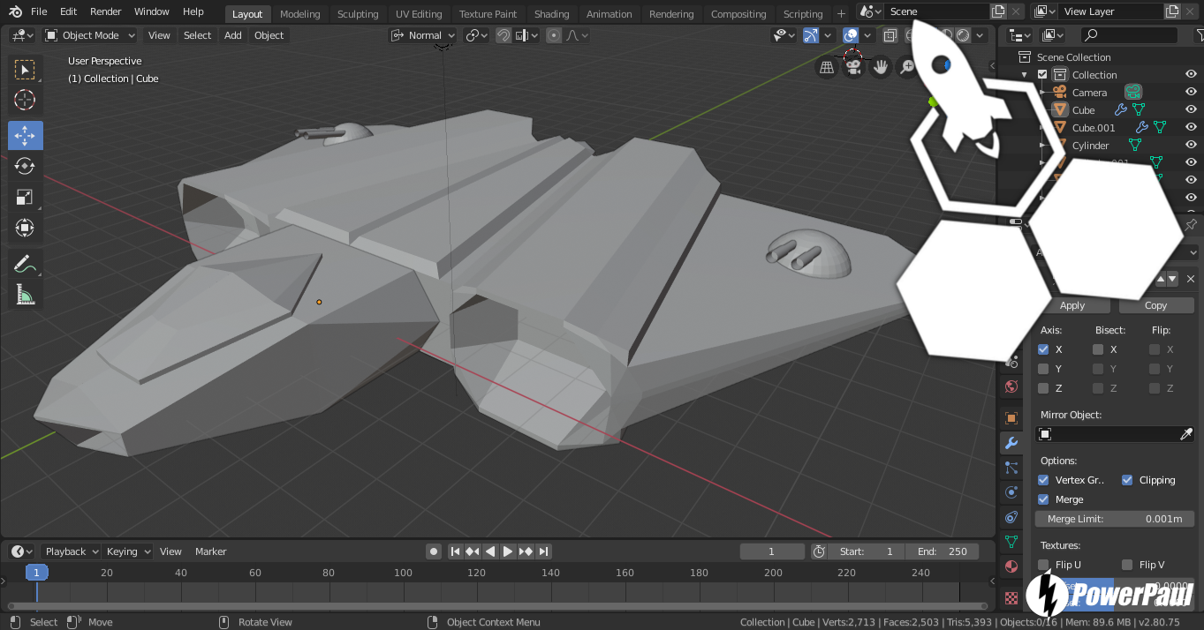Disable the Clipping option

point(1127,480)
